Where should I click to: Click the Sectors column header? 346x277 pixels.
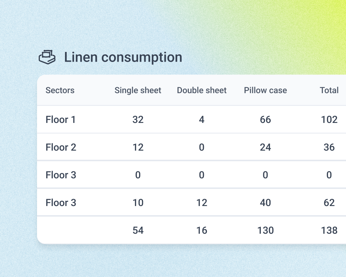tap(60, 90)
